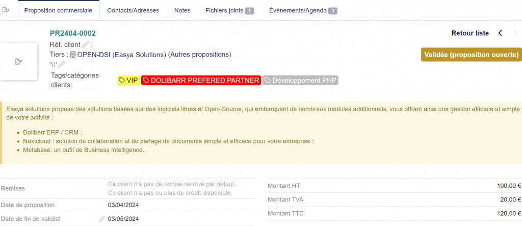
Task: Open the Autres propositions link
Action: click(200, 55)
